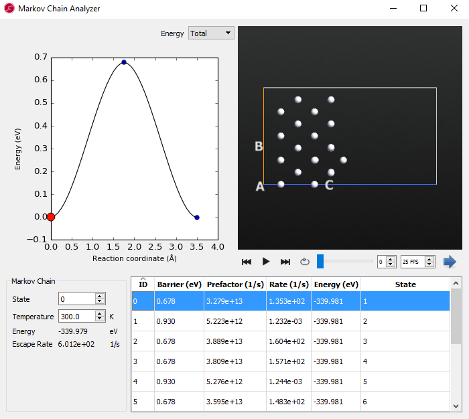The height and width of the screenshot is (419, 469).
Task: Increase the frame number spinner
Action: pos(391,259)
